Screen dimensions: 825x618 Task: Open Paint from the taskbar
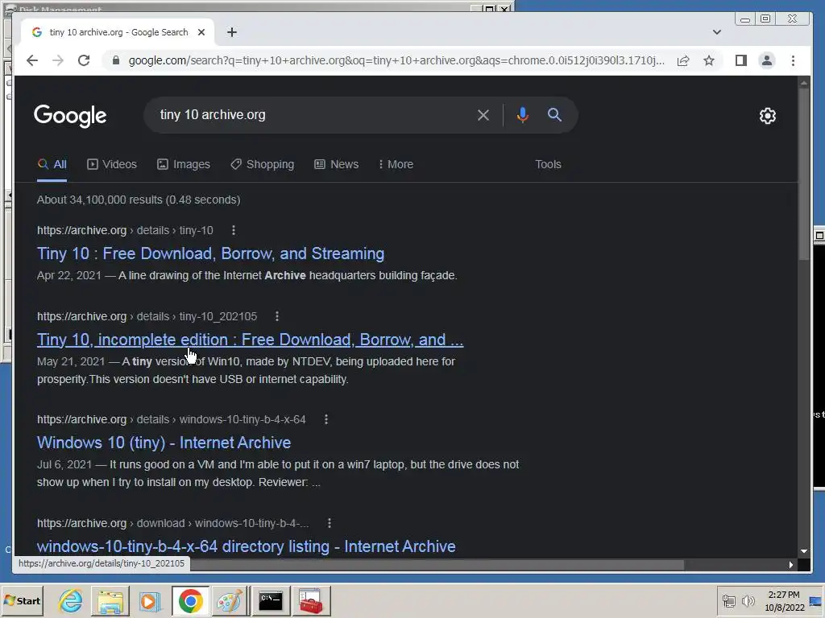[230, 600]
